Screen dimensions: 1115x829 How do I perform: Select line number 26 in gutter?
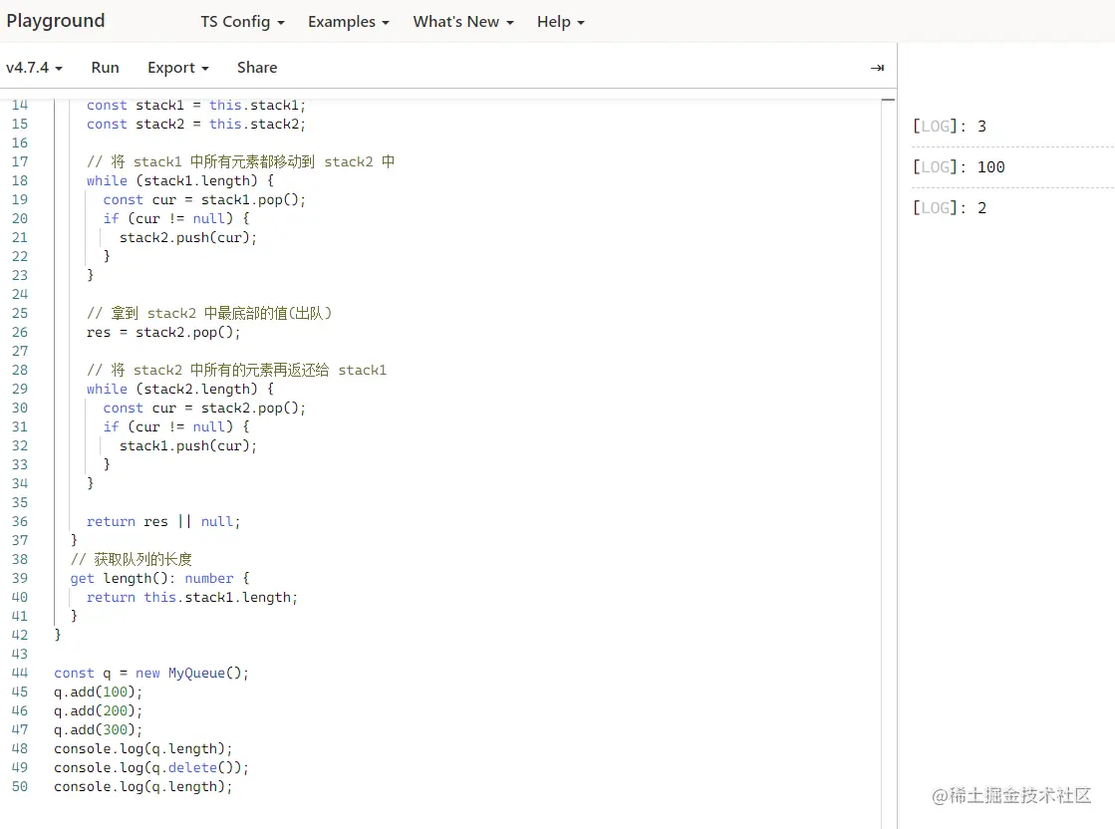20,332
